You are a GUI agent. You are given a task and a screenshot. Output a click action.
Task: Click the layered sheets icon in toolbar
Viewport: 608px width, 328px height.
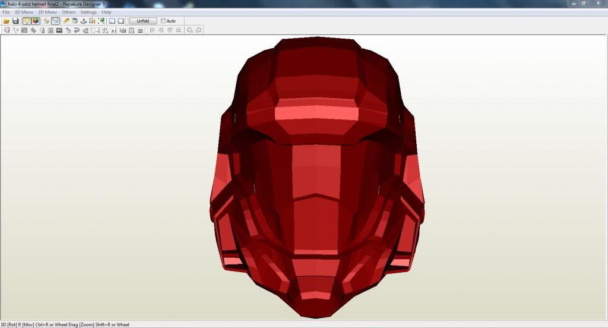[x=46, y=21]
